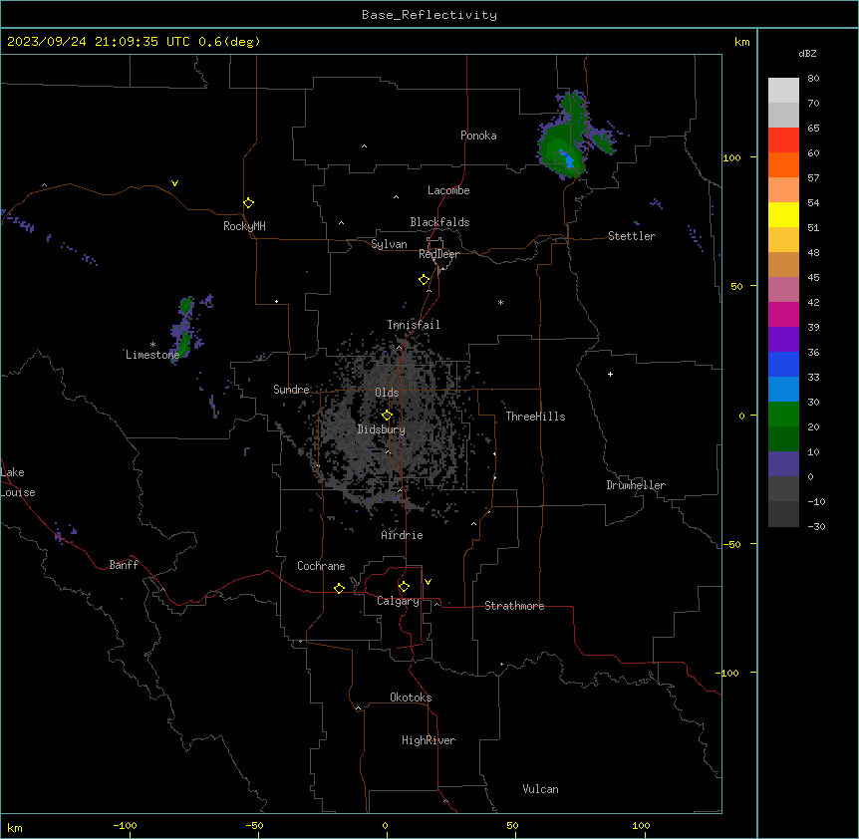
Task: Click the bright green 20-30 dBZ swatch
Action: coord(783,415)
